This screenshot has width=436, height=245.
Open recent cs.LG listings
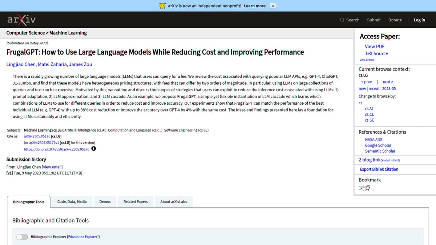tap(374, 89)
